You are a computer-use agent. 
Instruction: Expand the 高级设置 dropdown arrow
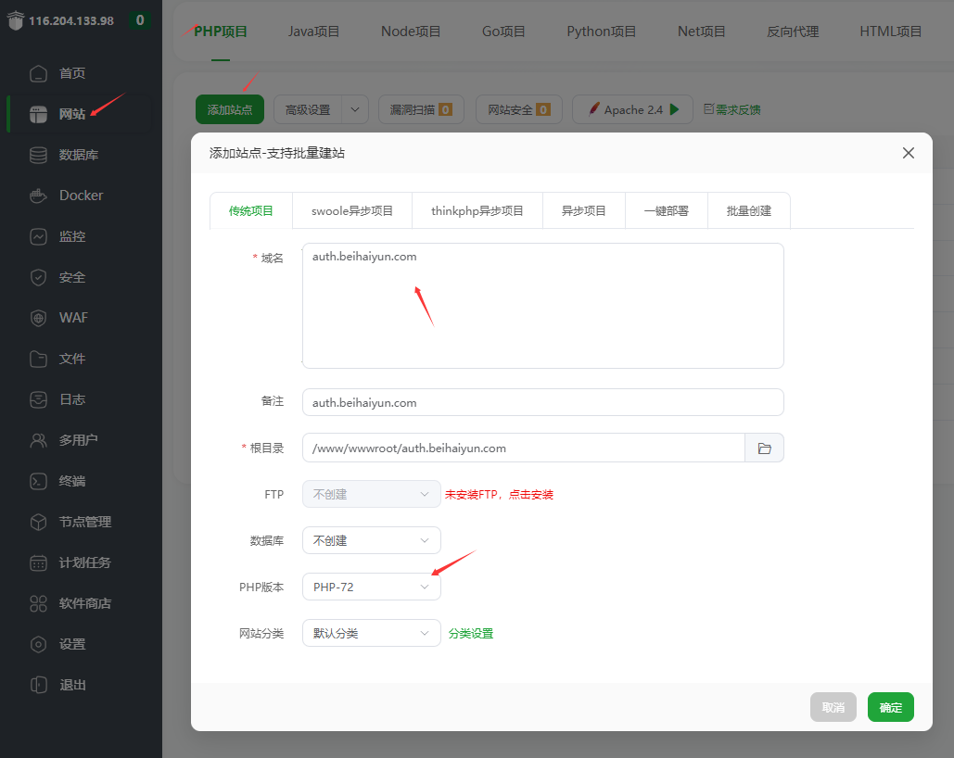point(355,109)
